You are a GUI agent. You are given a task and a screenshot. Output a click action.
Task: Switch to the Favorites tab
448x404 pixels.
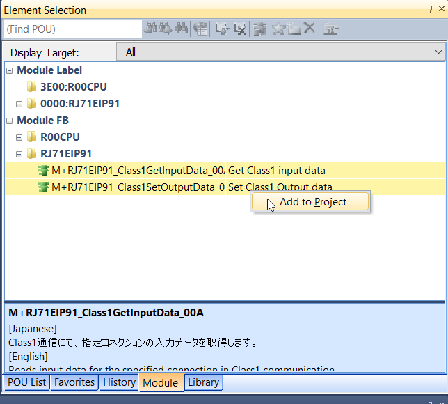(74, 382)
